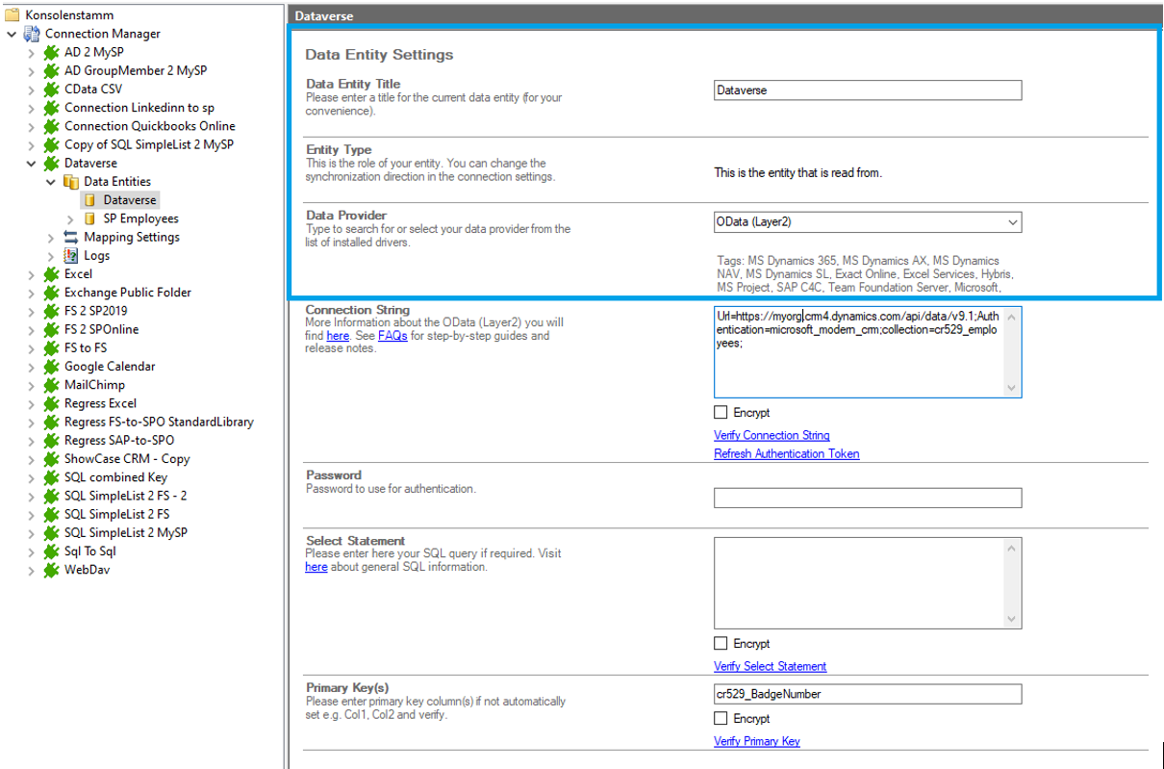Click Refresh Authentication Token link

[786, 454]
